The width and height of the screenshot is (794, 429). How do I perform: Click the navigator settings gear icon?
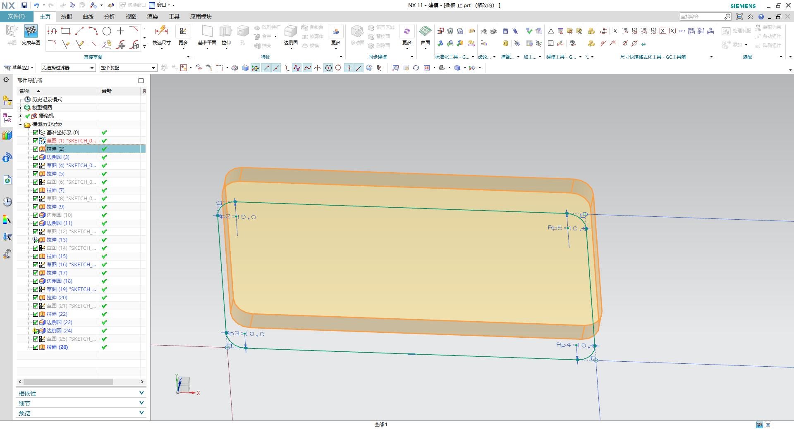point(6,80)
